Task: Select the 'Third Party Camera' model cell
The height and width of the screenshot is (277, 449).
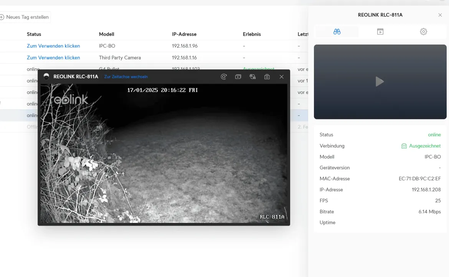Action: click(120, 58)
